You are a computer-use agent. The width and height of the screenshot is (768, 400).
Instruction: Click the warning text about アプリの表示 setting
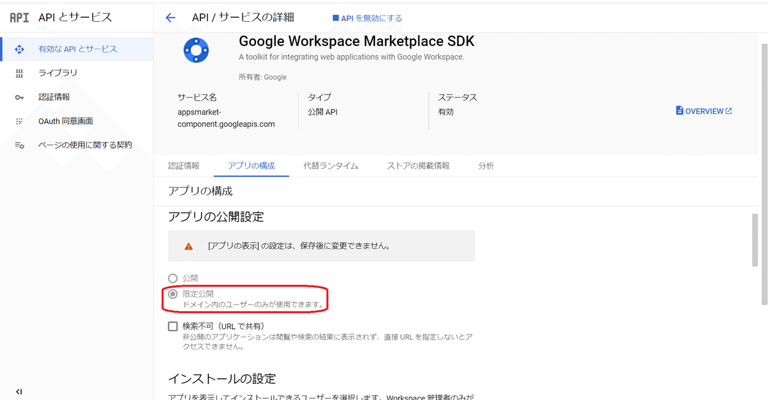coord(300,246)
